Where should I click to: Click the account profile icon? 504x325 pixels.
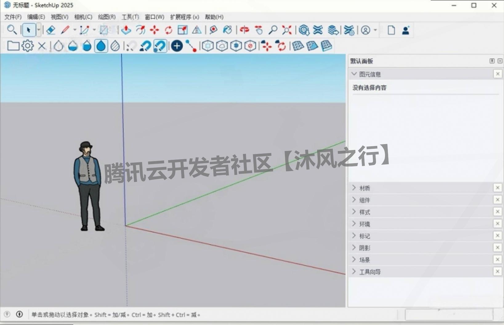click(365, 30)
